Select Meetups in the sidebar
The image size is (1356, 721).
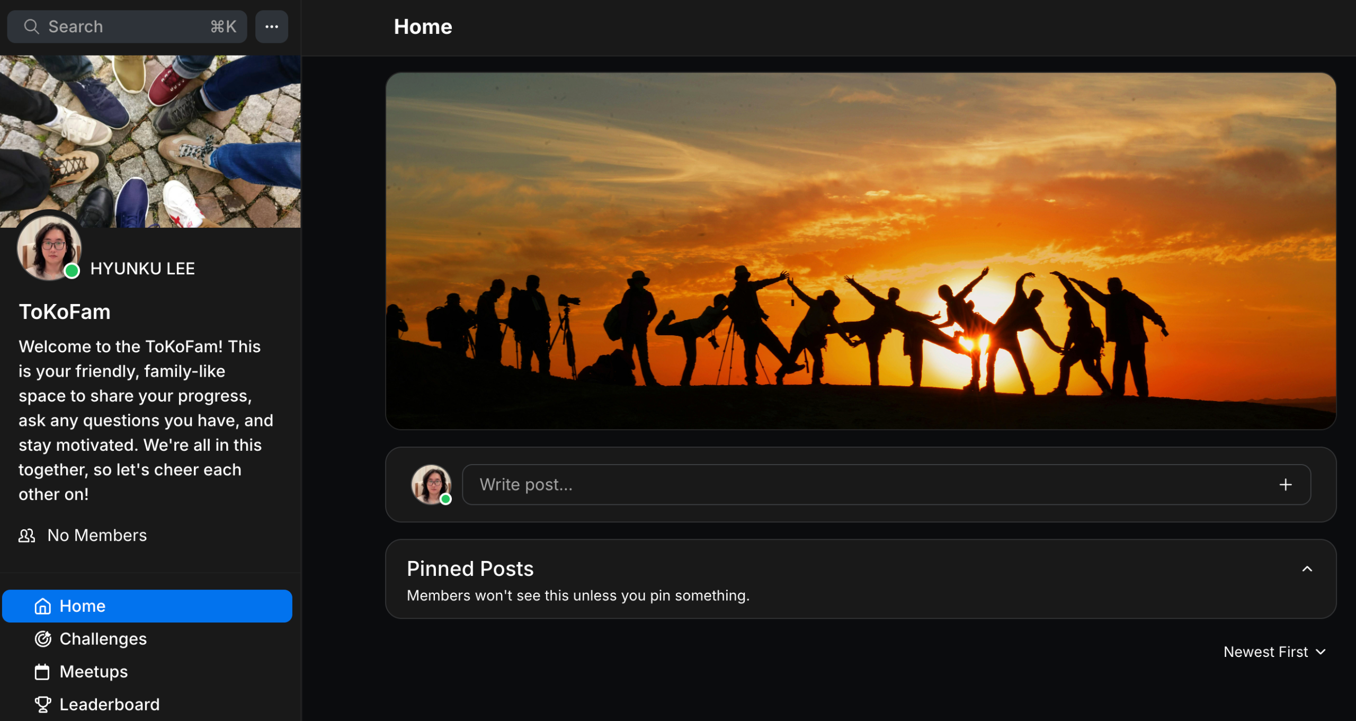94,671
